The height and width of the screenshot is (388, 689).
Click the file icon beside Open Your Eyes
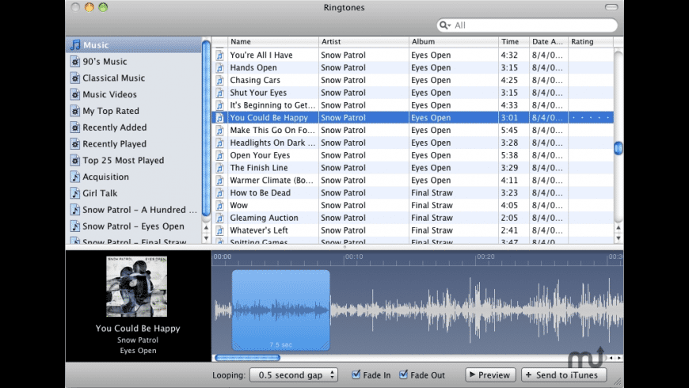point(219,155)
